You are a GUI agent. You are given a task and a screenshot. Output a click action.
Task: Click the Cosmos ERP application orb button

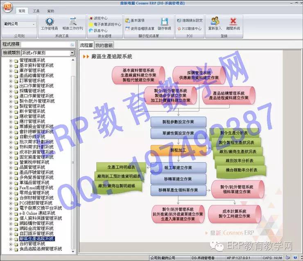(x=7, y=9)
